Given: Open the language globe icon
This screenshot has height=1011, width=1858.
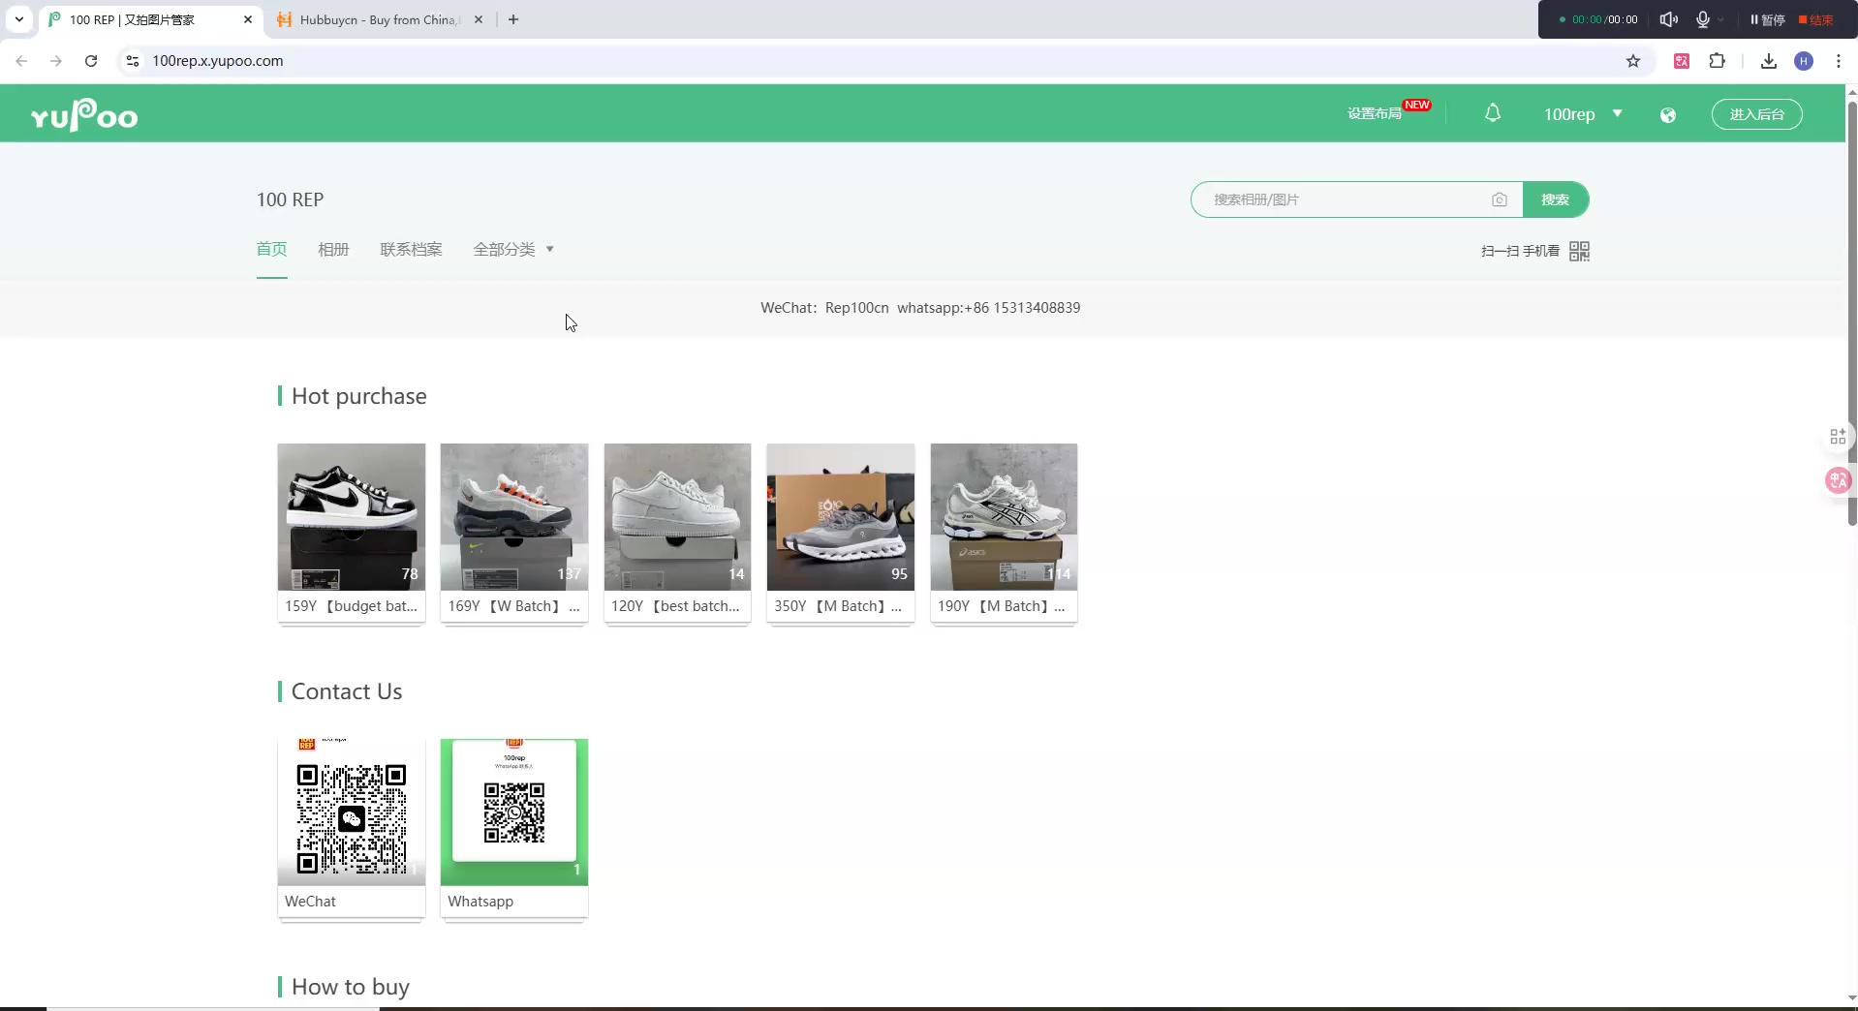Looking at the screenshot, I should [1668, 115].
